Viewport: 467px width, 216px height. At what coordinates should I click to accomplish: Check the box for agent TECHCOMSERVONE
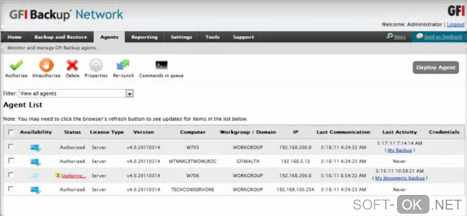point(11,189)
